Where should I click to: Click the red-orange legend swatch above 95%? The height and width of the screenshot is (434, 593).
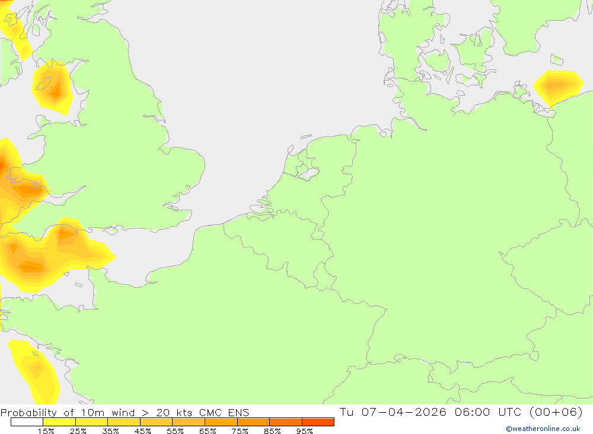click(318, 422)
